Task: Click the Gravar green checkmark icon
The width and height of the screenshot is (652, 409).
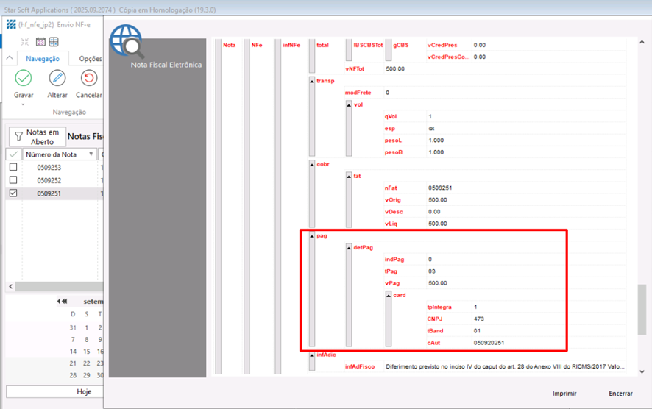Action: pyautogui.click(x=24, y=78)
